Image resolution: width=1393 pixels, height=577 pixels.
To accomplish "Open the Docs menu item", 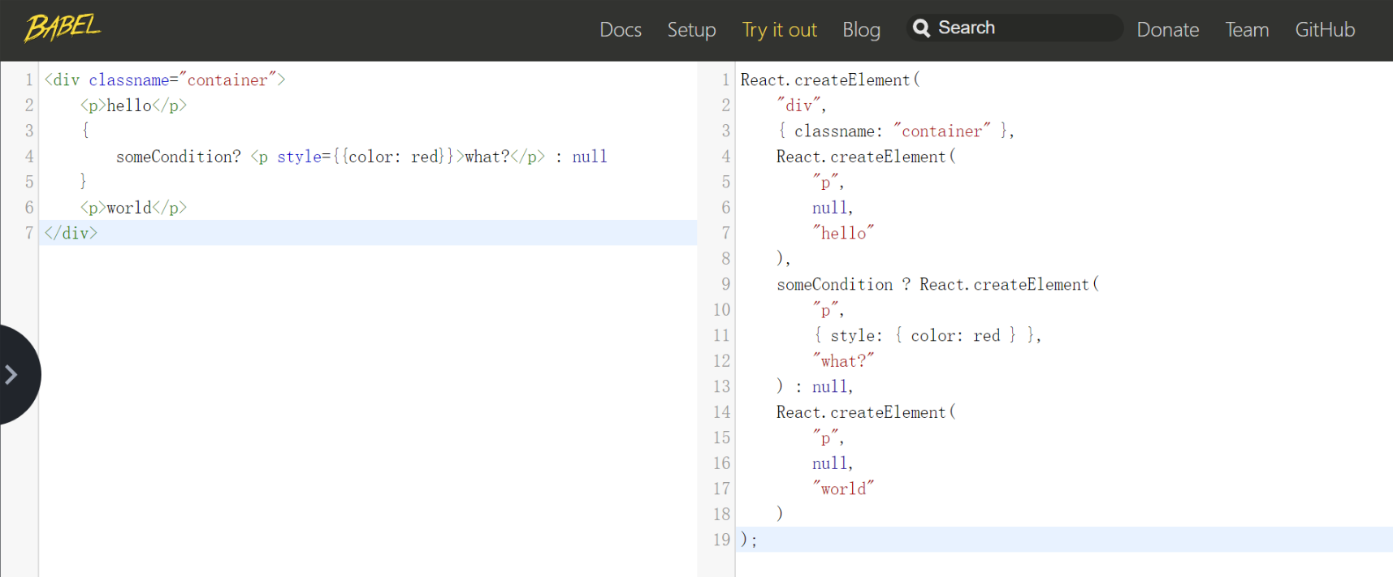I will [621, 30].
